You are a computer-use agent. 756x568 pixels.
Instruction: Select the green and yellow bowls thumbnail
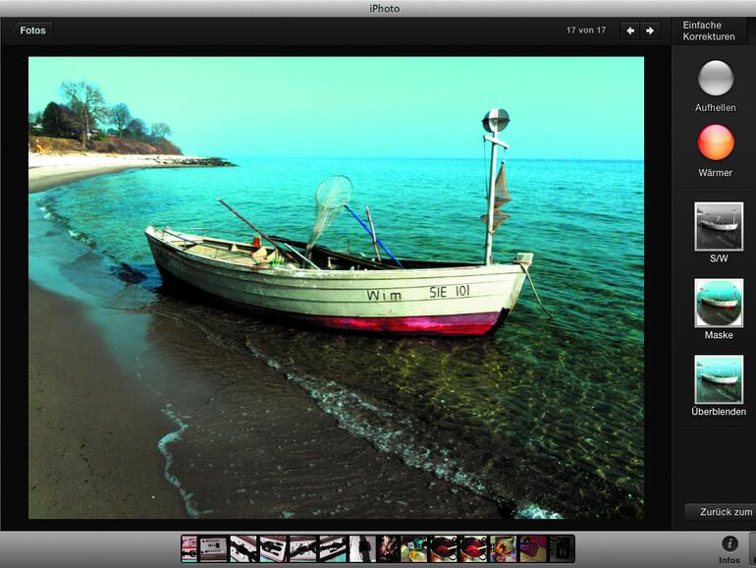(414, 548)
